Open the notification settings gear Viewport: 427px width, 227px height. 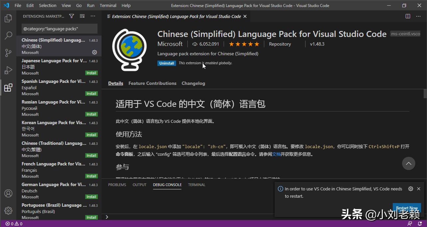click(410, 188)
